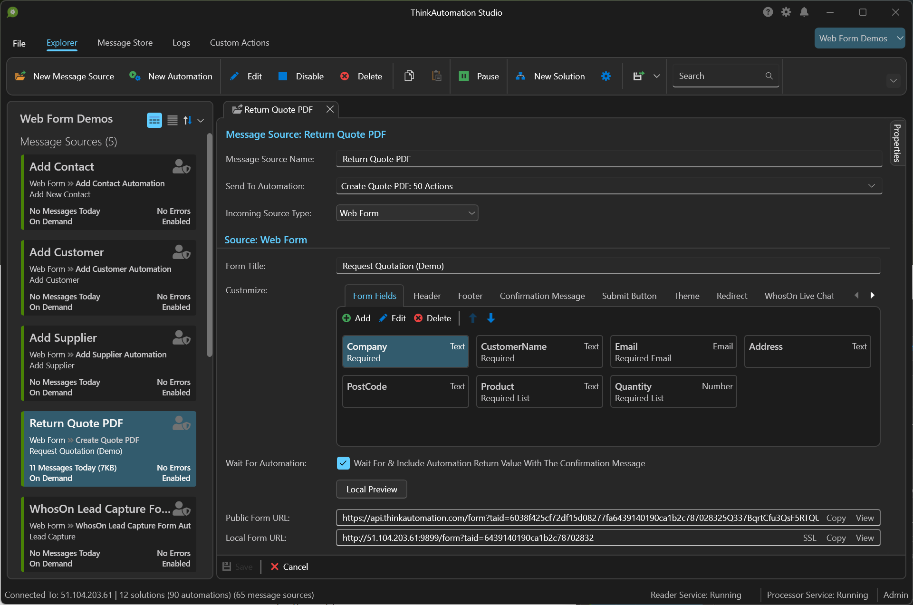Move form field down with blue arrow

click(x=491, y=318)
